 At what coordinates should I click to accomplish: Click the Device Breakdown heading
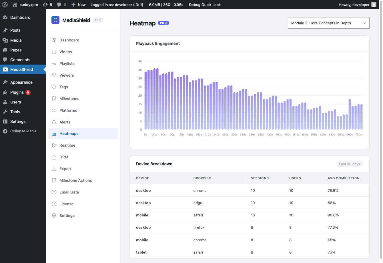pos(154,164)
